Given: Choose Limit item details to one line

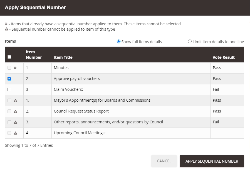Looking at the screenshot, I should (x=190, y=41).
